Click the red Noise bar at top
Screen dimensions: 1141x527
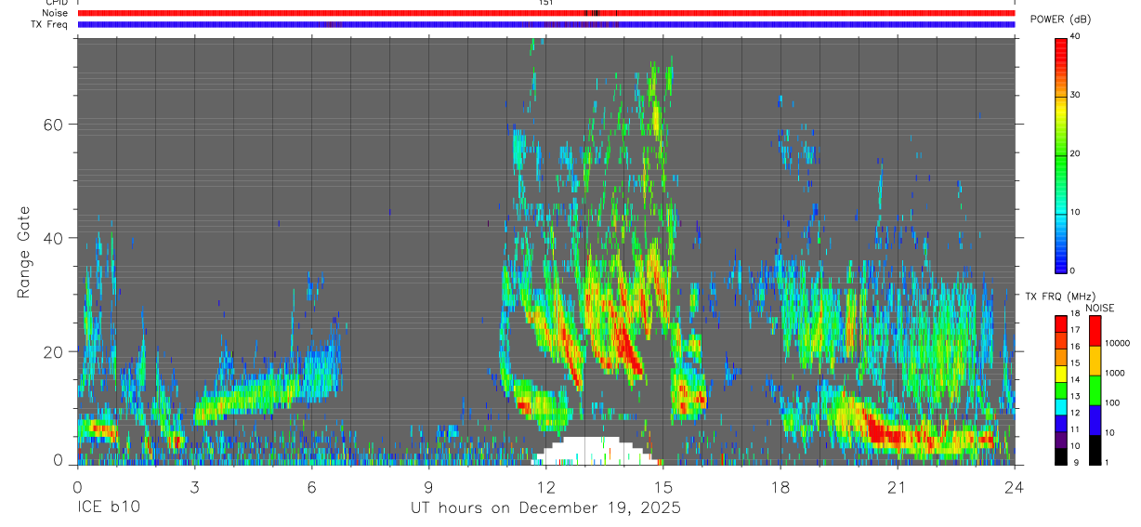(546, 13)
